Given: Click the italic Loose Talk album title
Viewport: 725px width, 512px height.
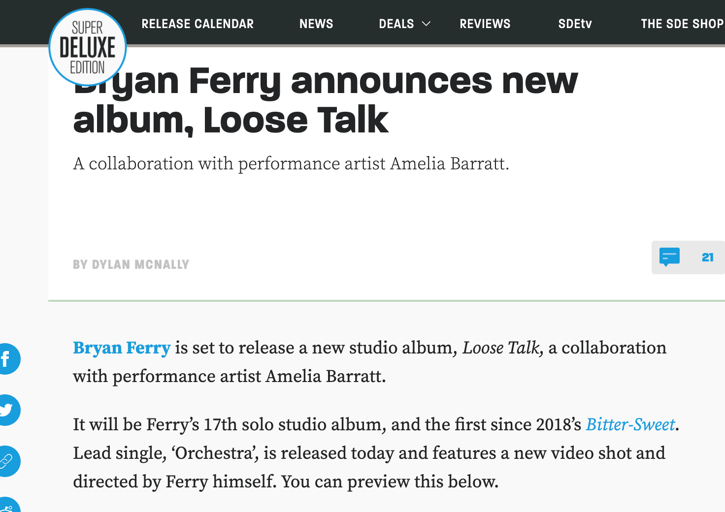Looking at the screenshot, I should (x=502, y=348).
